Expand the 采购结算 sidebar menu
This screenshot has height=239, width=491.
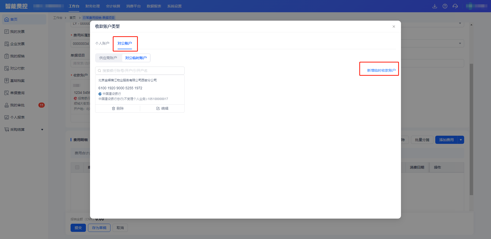[42, 130]
